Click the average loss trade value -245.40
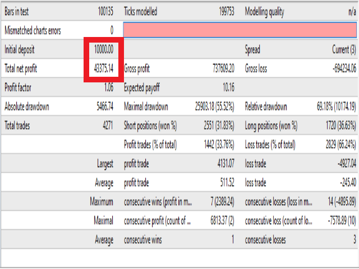Screen dimensions: 359x269 click(x=348, y=183)
